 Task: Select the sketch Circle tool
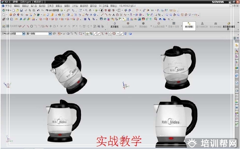(32, 26)
